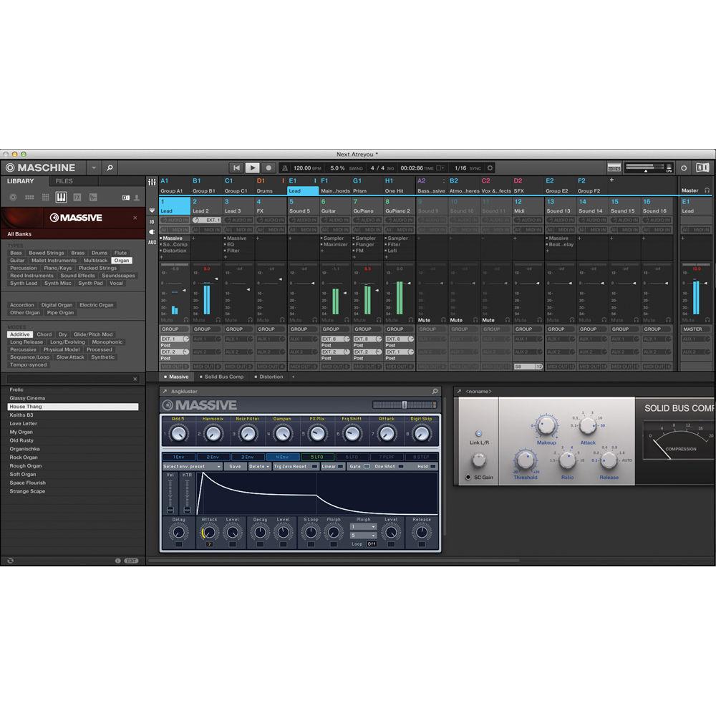Screen dimensions: 716x716
Task: Open the sync settings gear in the transport
Action: point(491,168)
